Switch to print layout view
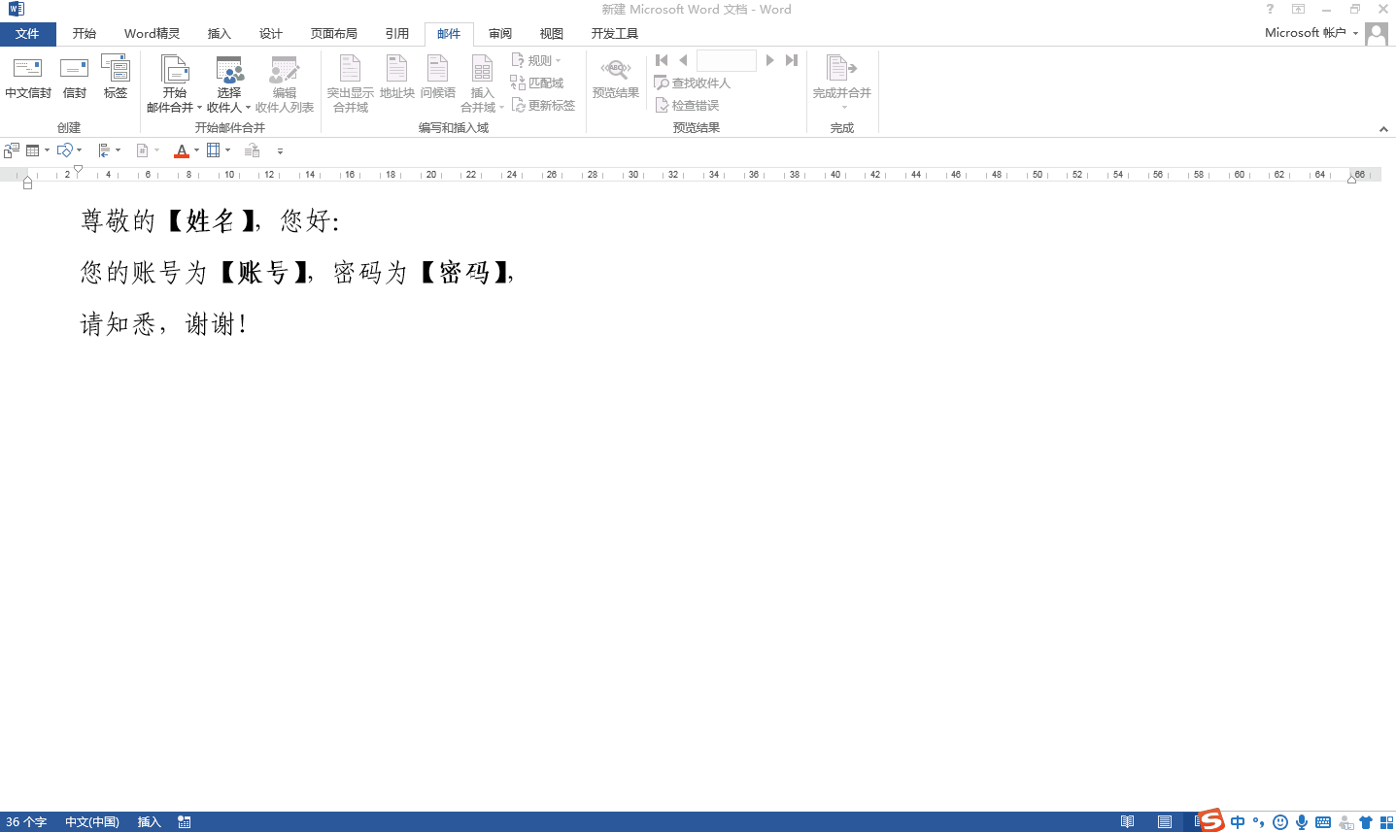 pyautogui.click(x=1164, y=822)
